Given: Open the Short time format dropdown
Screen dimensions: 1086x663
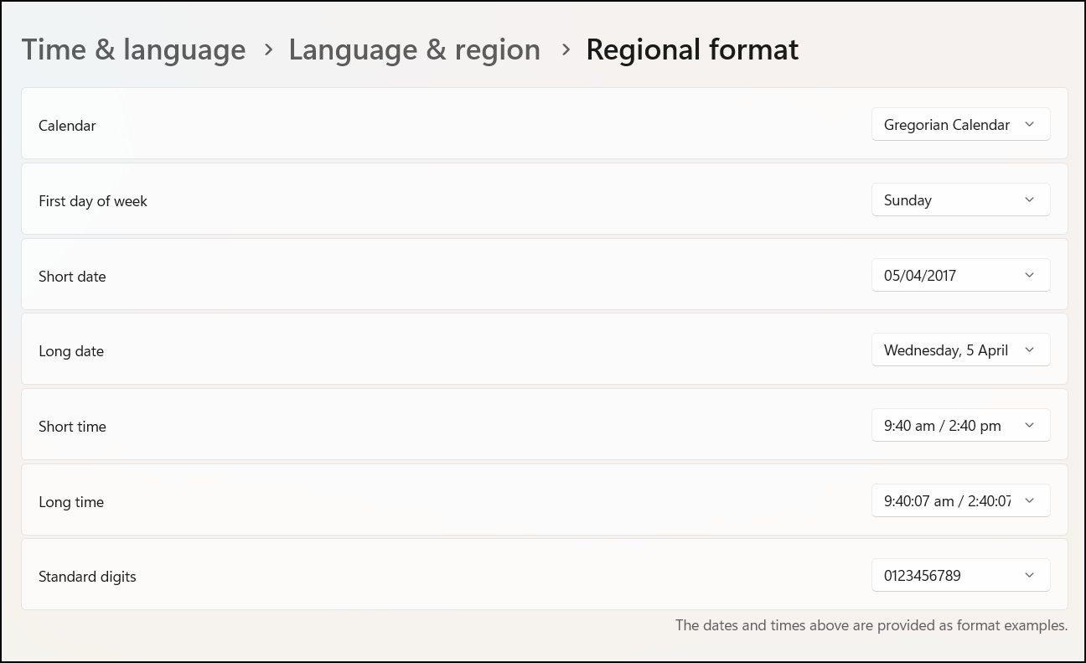Looking at the screenshot, I should 960,425.
